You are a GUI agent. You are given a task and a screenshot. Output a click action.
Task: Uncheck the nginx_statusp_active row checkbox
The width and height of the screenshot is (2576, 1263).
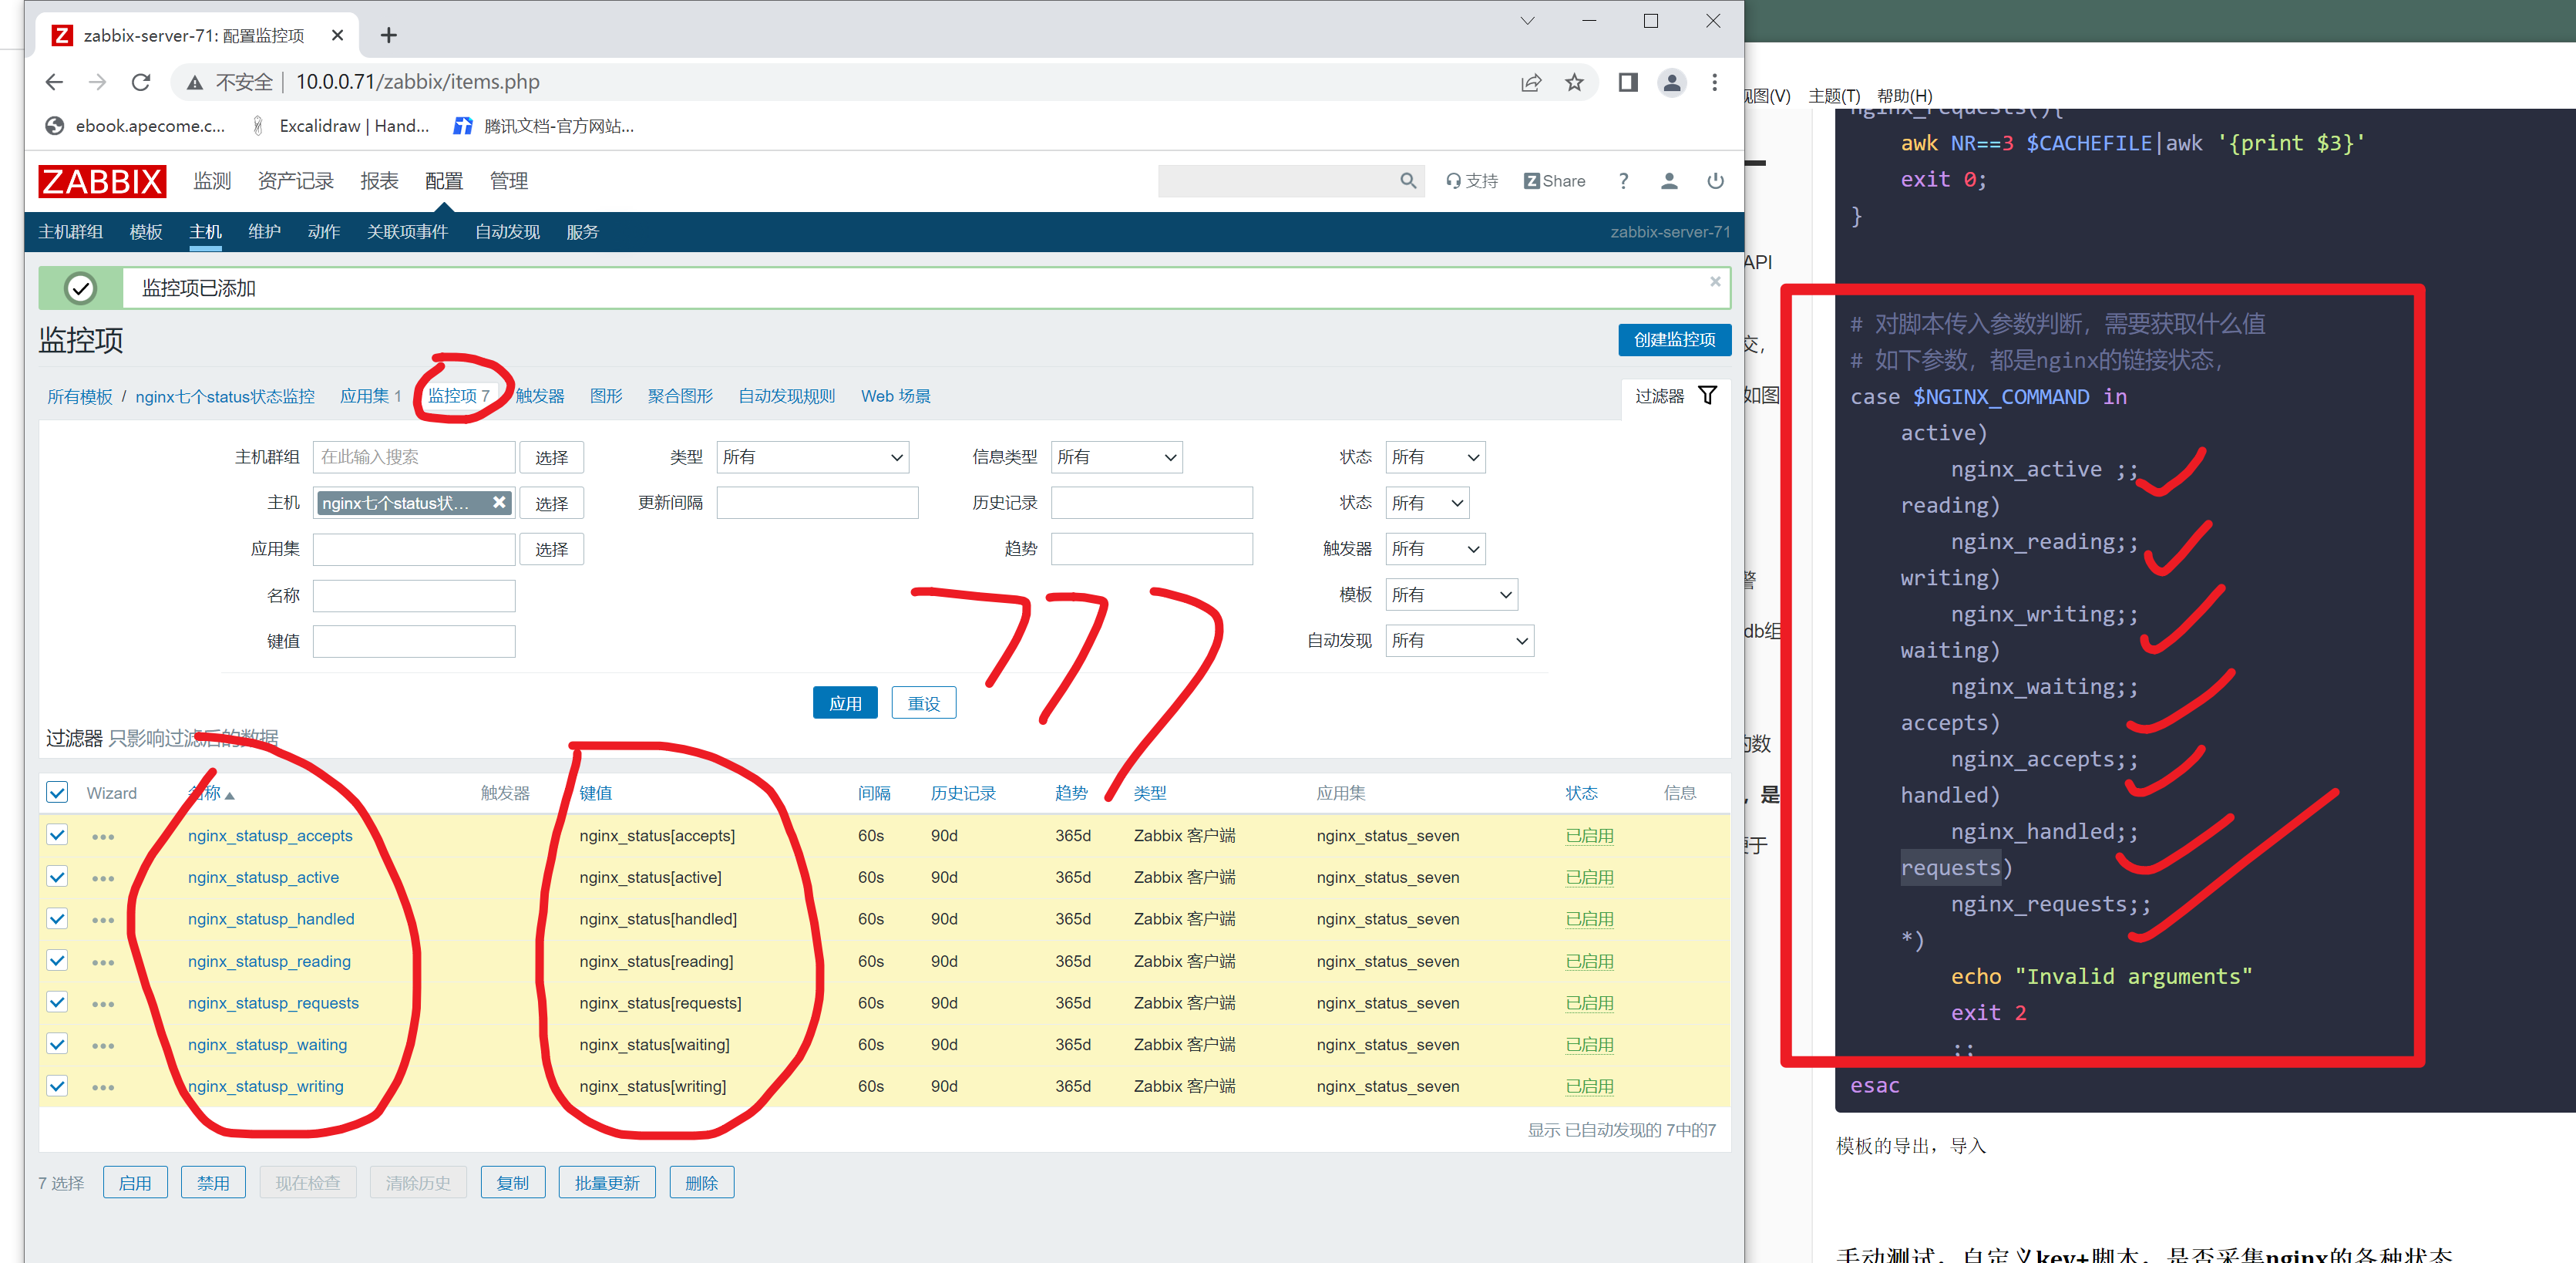click(x=57, y=877)
